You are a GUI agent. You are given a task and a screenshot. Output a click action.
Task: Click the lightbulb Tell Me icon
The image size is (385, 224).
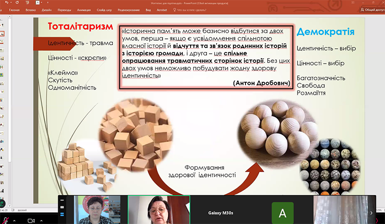[x=175, y=10]
